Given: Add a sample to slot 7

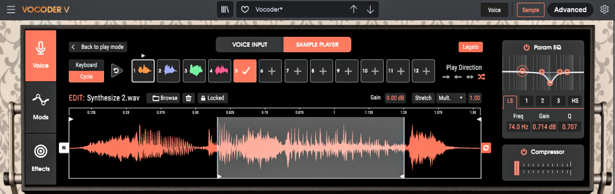Looking at the screenshot, I should click(296, 71).
